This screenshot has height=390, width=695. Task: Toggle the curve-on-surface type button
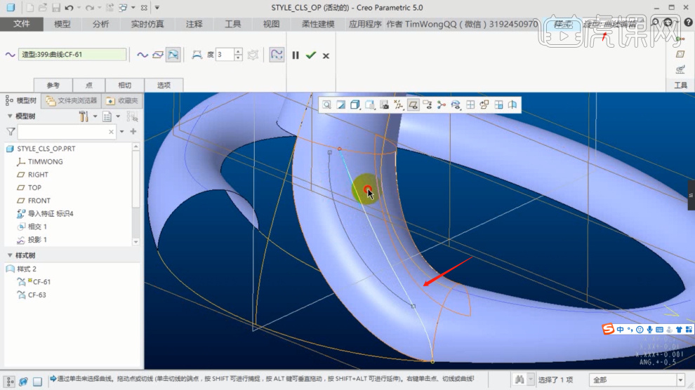click(173, 55)
